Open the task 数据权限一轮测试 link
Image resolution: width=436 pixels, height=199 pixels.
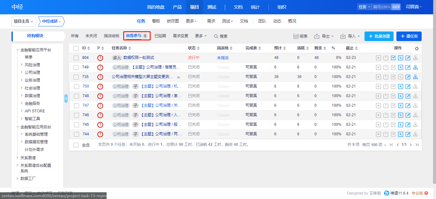(139, 58)
